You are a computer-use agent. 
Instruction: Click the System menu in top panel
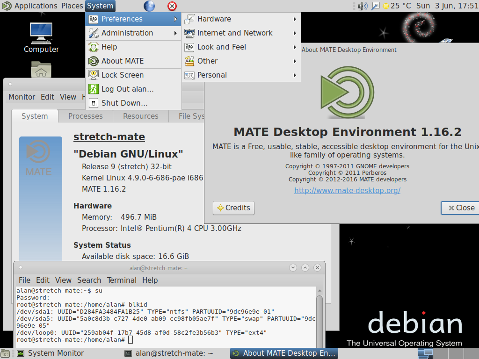click(100, 6)
